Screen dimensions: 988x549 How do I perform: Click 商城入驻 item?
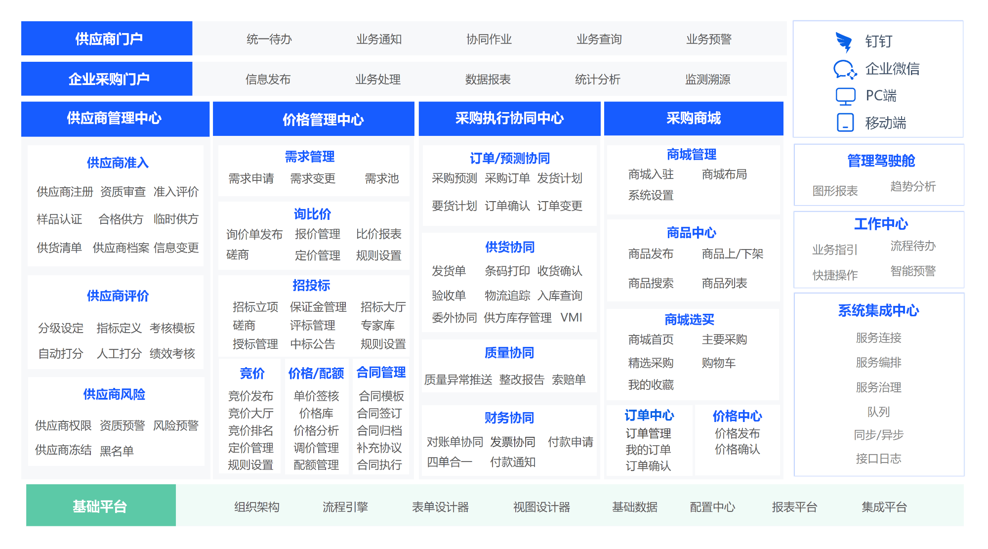651,174
